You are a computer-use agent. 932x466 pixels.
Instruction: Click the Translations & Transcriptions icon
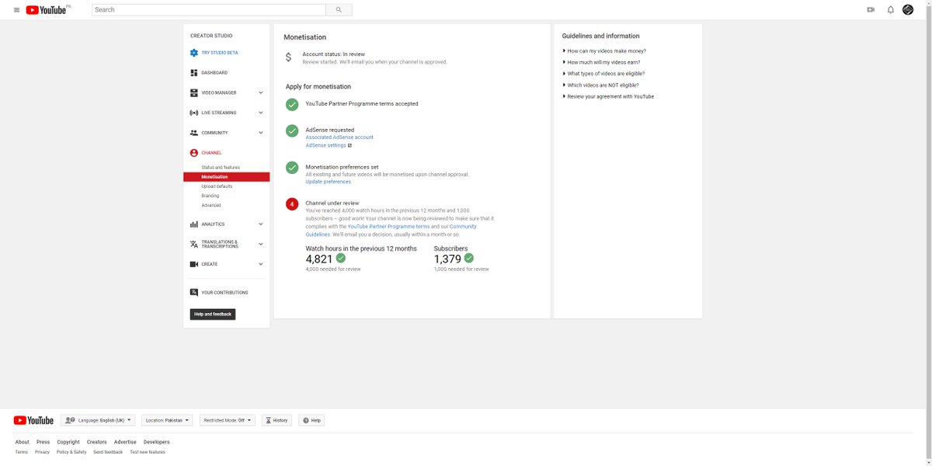194,244
